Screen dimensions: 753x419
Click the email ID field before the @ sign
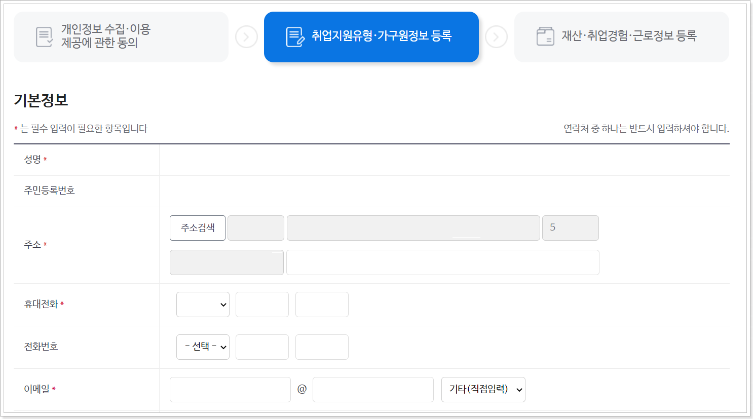coord(230,389)
